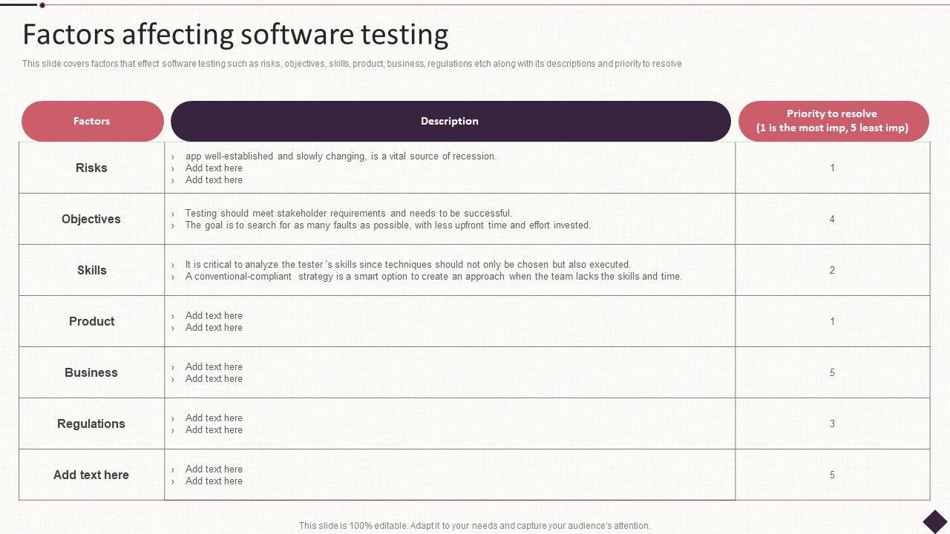The height and width of the screenshot is (534, 950).
Task: Click the slide subtitle description text
Action: (x=352, y=64)
